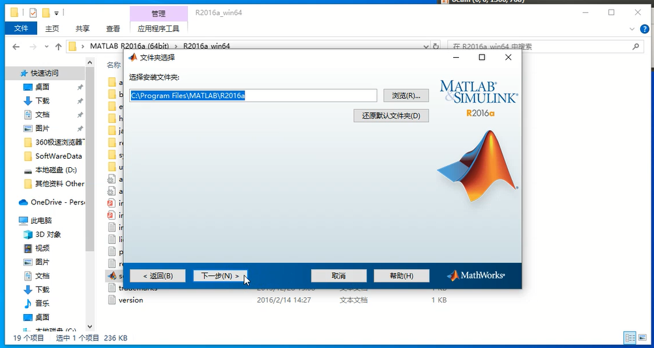Select the version text file icon

[x=111, y=300]
